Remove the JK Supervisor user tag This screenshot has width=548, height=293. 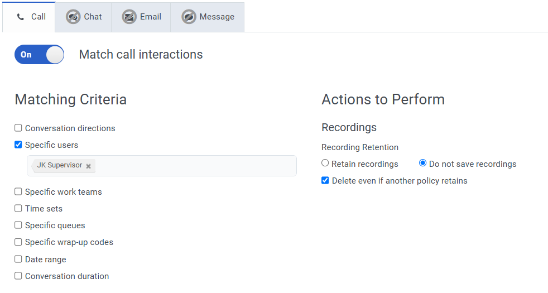[88, 166]
